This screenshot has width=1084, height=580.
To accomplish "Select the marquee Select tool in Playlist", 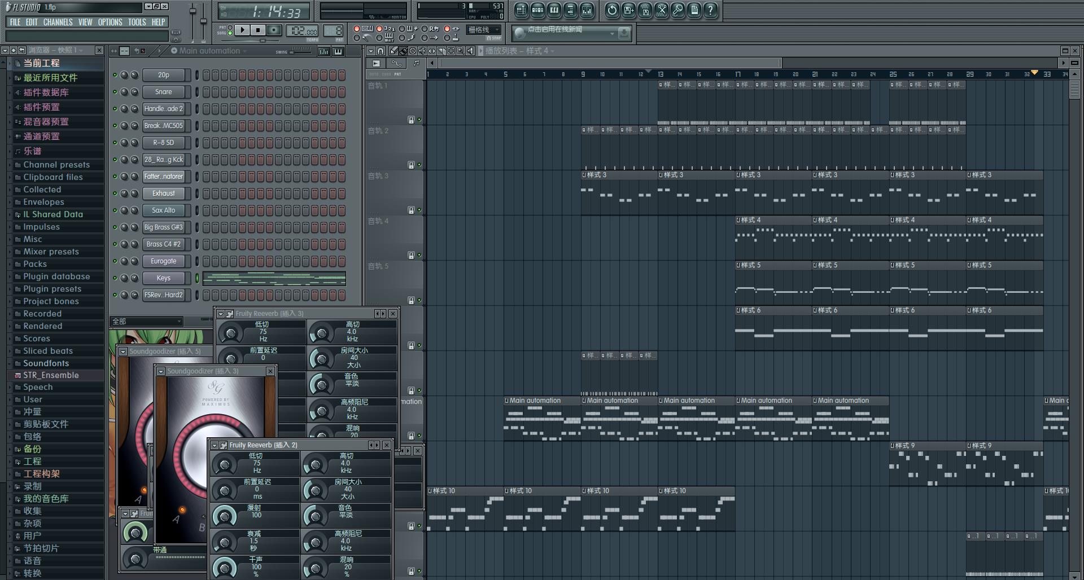I will [x=451, y=51].
